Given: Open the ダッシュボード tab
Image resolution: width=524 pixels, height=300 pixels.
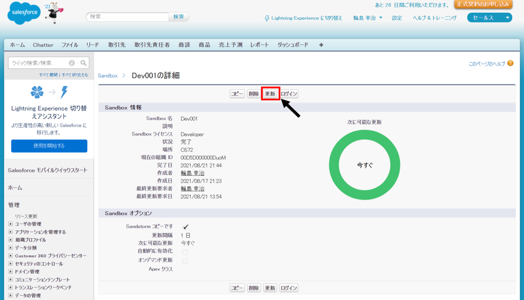Looking at the screenshot, I should coord(293,45).
